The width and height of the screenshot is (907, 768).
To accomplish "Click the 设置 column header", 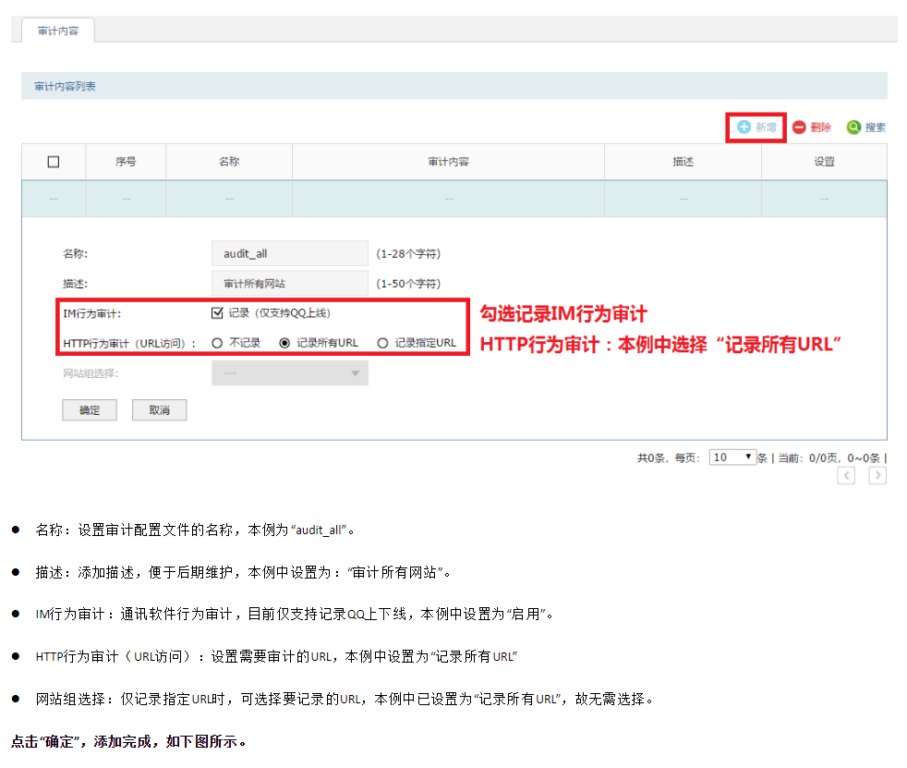I will (x=824, y=162).
